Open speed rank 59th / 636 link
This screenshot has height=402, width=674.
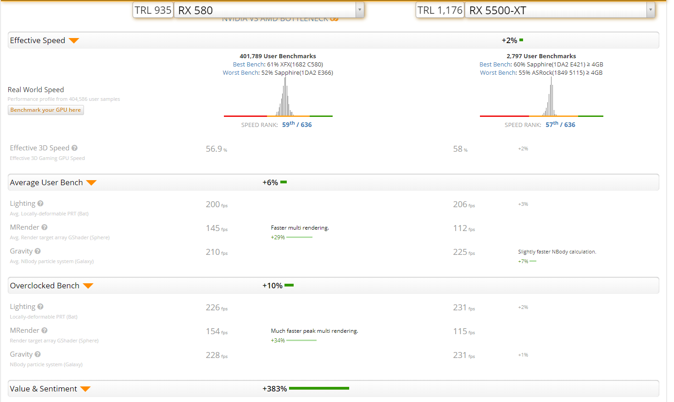[x=297, y=124]
